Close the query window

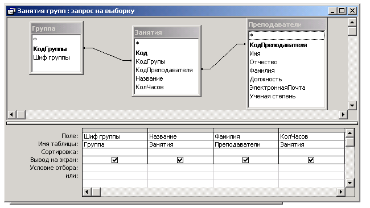click(x=352, y=11)
